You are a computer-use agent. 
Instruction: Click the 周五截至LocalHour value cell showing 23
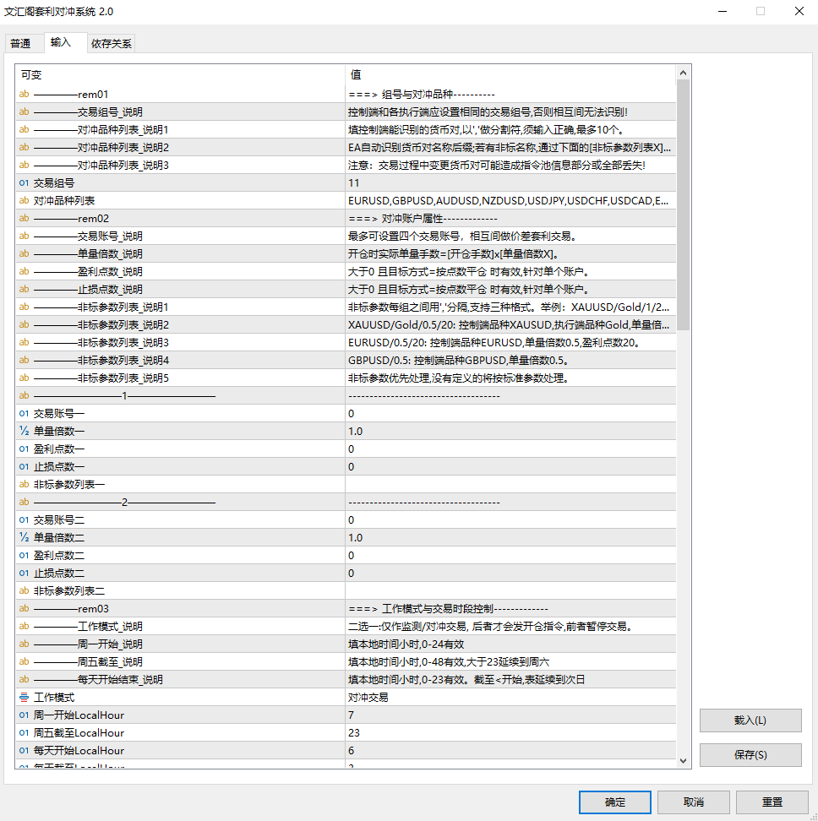(x=510, y=732)
